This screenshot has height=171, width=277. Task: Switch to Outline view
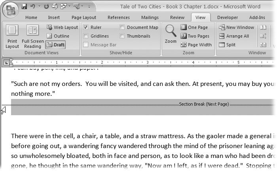pyautogui.click(x=58, y=36)
